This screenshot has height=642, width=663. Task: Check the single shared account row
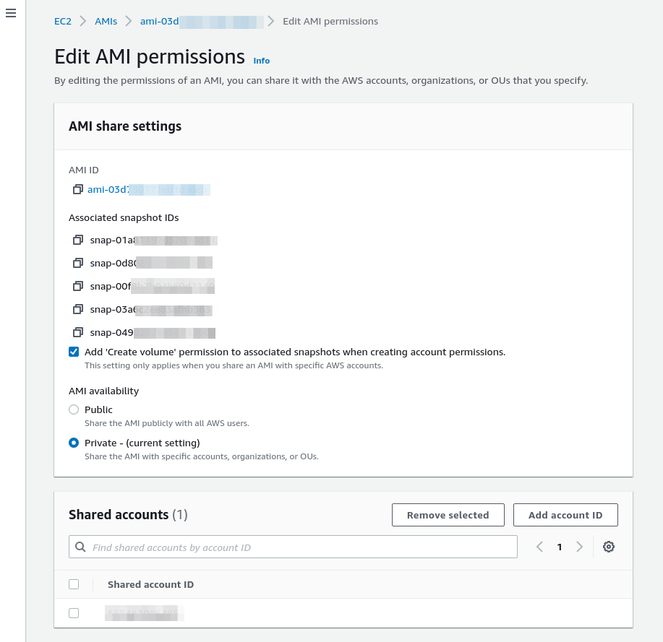pyautogui.click(x=74, y=612)
